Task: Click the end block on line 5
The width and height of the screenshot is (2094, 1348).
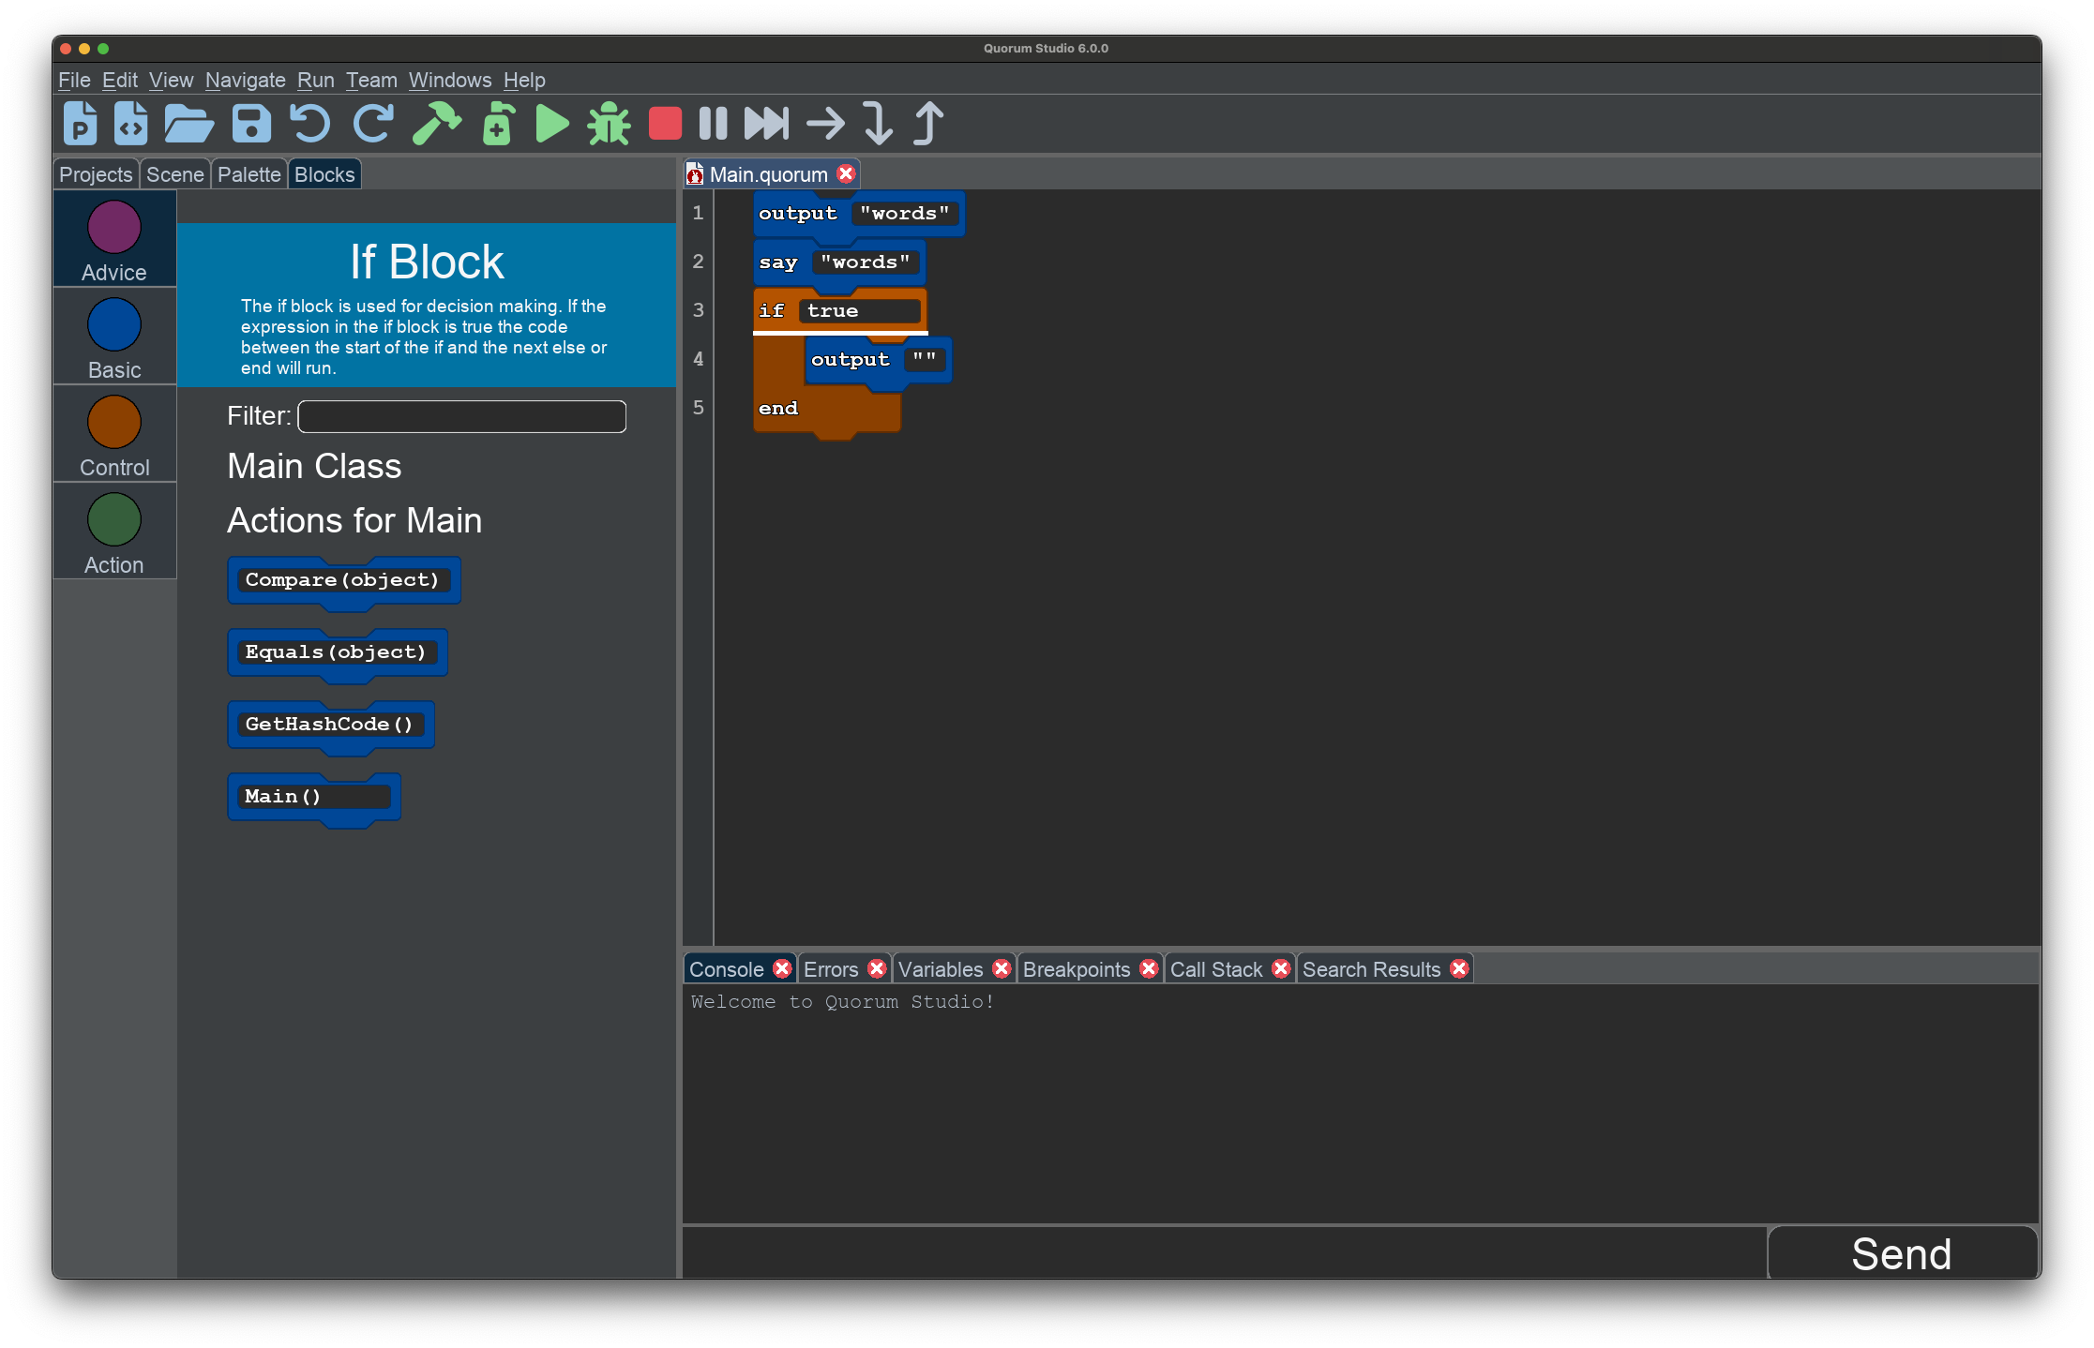Action: [x=826, y=409]
